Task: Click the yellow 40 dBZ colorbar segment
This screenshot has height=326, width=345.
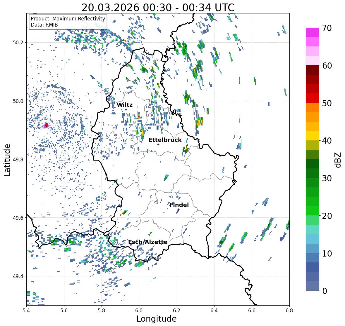Action: tap(313, 136)
